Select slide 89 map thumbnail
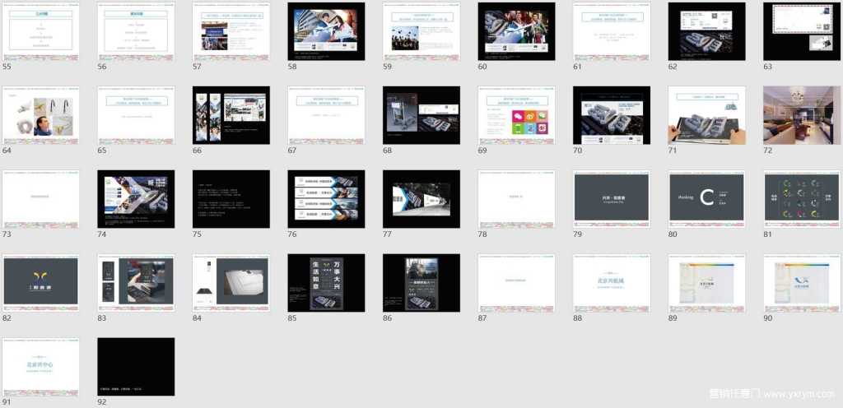The image size is (843, 408). pyautogui.click(x=706, y=282)
